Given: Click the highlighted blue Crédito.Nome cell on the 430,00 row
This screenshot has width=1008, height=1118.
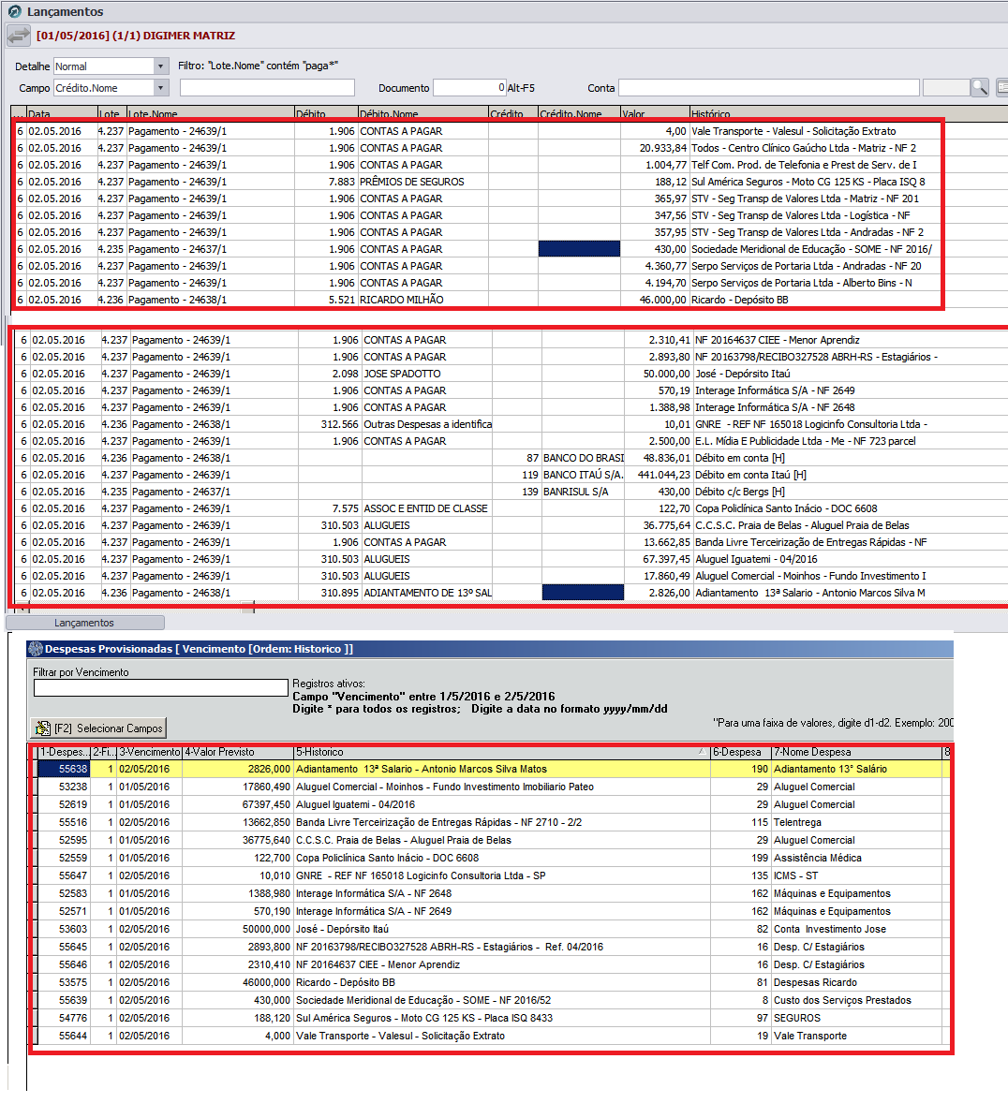Looking at the screenshot, I should click(x=579, y=249).
